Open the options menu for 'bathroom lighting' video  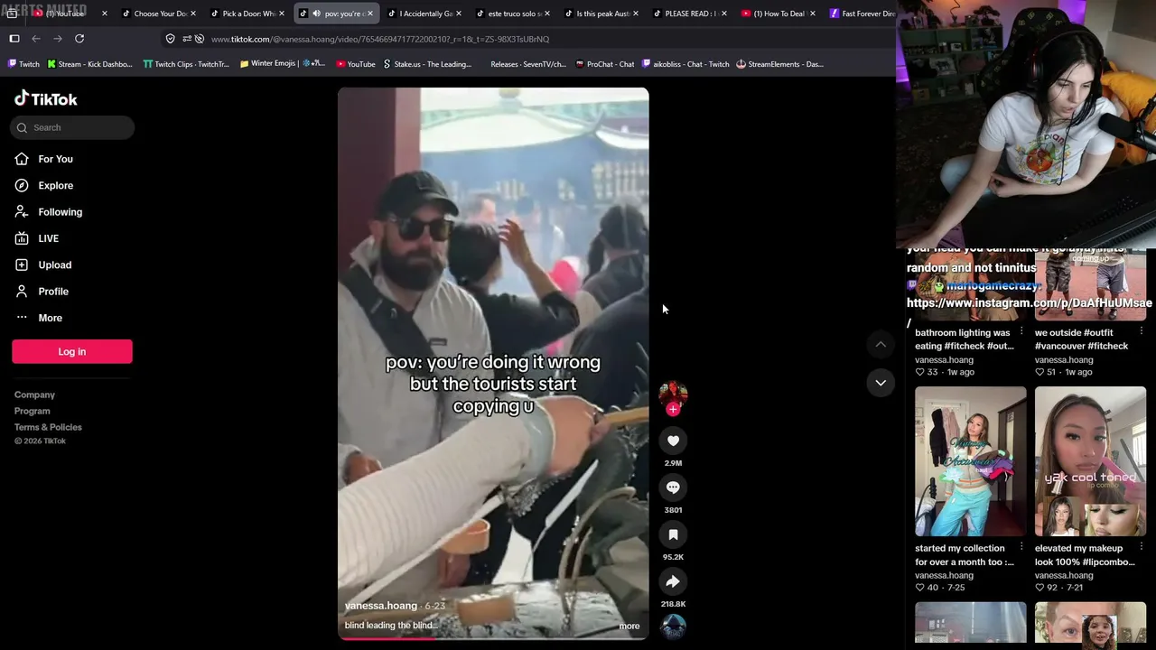[1021, 331]
